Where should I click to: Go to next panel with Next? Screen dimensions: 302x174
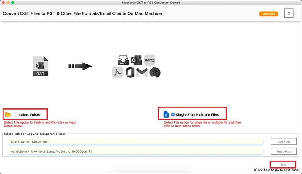pos(283,164)
